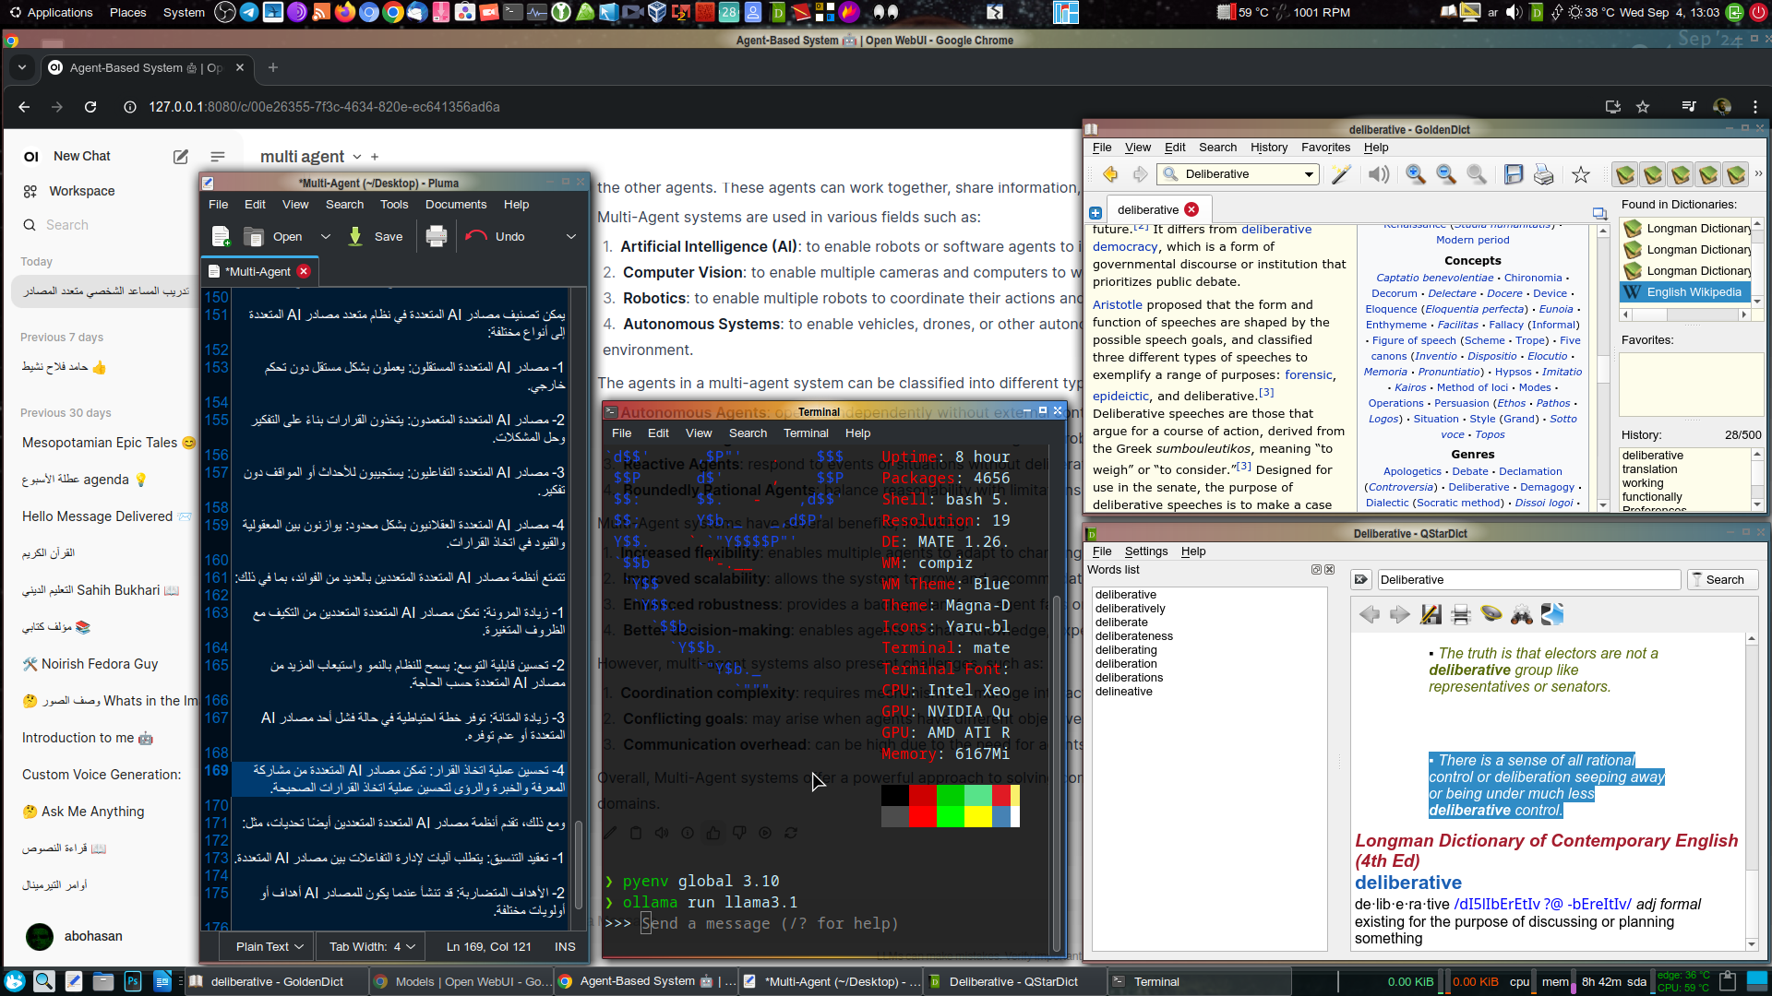The height and width of the screenshot is (996, 1772).
Task: Open the GoldenDict Favorites menu
Action: (x=1325, y=148)
